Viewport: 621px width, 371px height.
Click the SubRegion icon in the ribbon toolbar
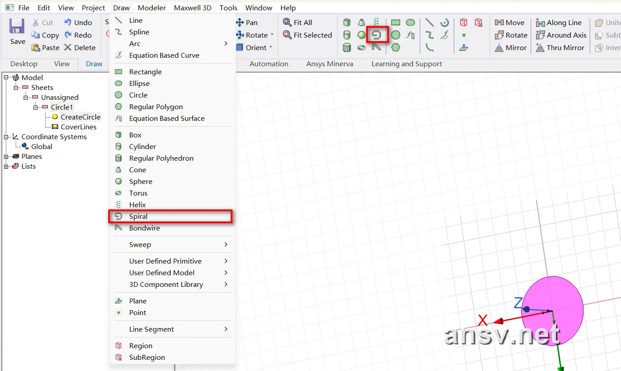tap(479, 22)
